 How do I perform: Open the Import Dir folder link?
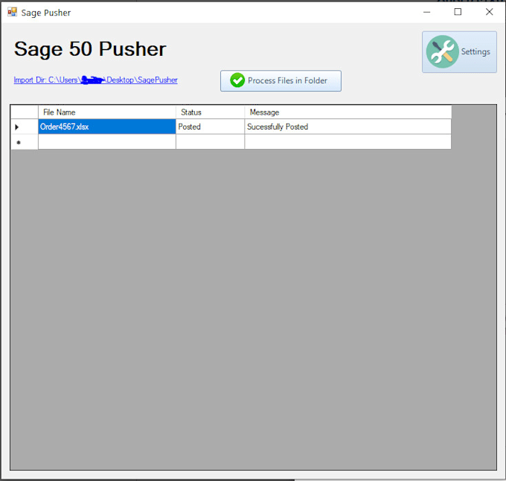95,80
